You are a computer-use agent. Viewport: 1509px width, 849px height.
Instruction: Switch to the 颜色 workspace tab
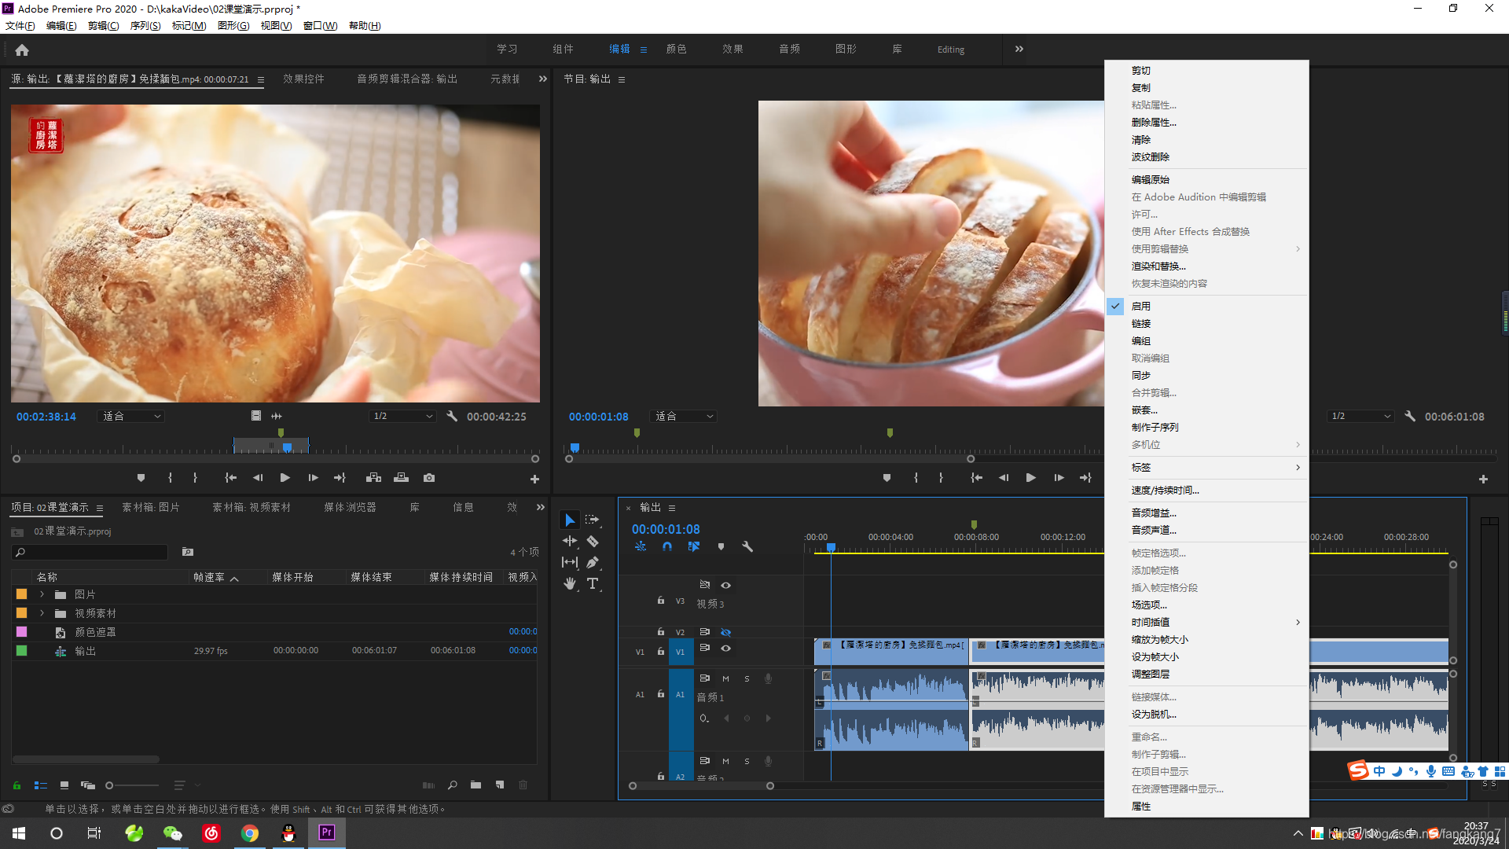[676, 49]
